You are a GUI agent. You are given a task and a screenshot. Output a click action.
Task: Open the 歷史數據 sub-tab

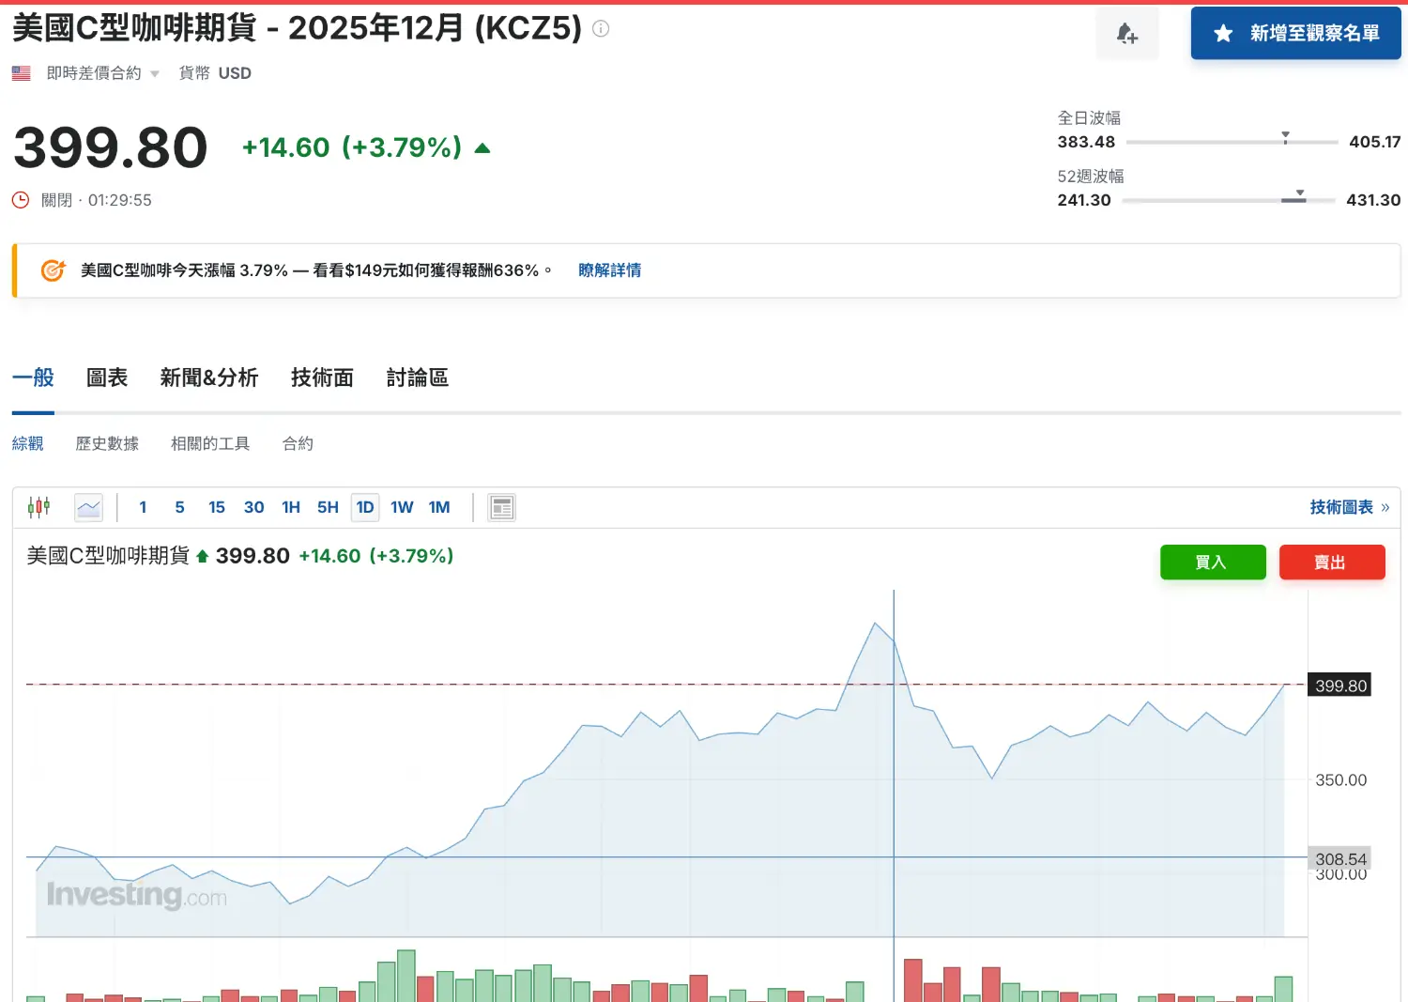coord(107,443)
